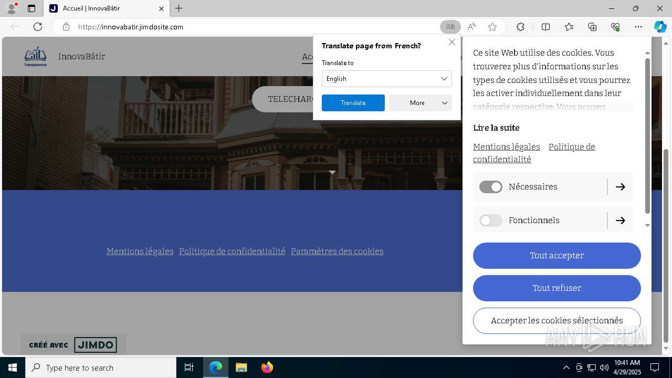672x378 pixels.
Task: Expand Fonctionnels category arrow
Action: click(x=620, y=220)
